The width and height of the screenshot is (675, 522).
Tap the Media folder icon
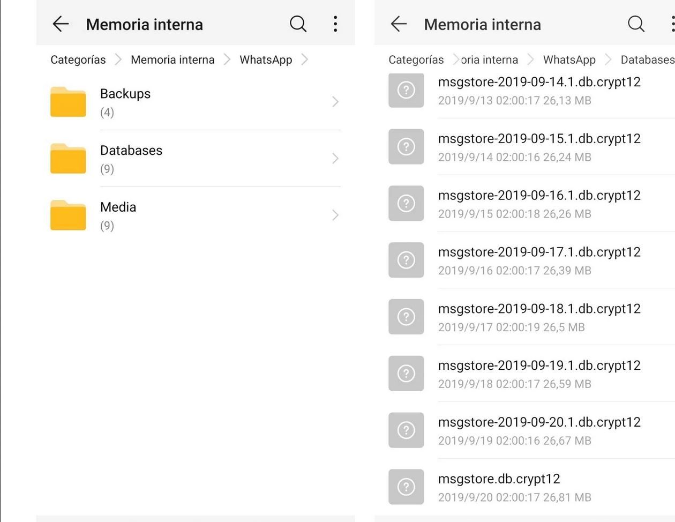tap(68, 215)
